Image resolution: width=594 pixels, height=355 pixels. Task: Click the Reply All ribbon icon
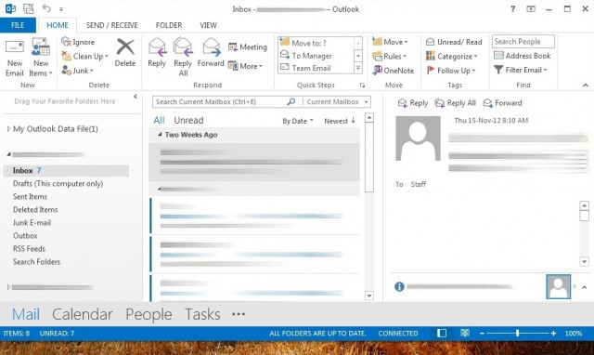click(183, 47)
